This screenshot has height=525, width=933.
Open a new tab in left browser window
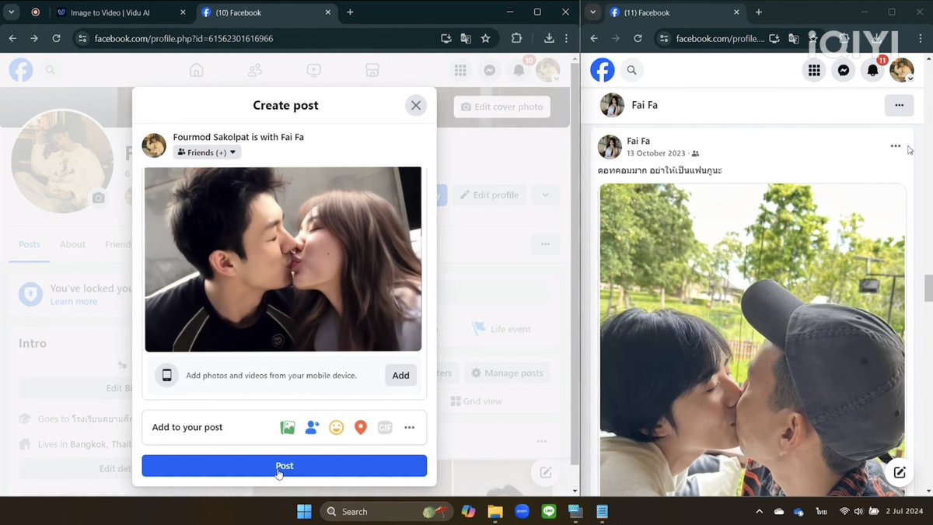(x=350, y=12)
